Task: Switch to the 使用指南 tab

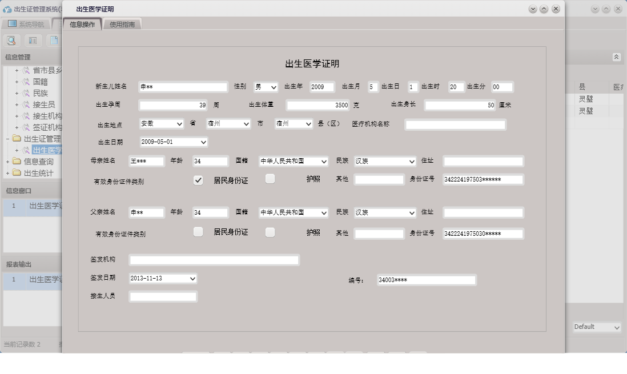Action: (123, 23)
